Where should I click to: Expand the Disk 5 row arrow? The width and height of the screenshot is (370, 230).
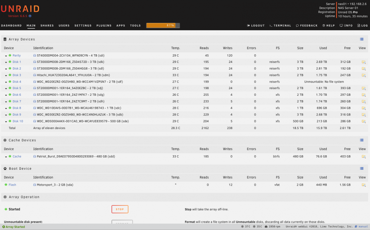click(6, 88)
